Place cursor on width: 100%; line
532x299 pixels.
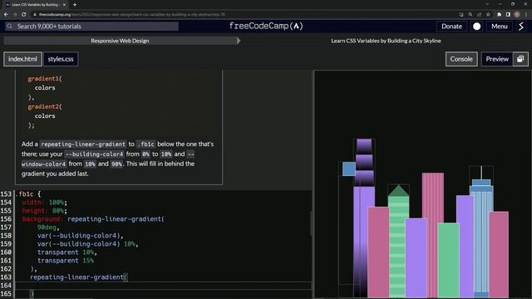44,203
